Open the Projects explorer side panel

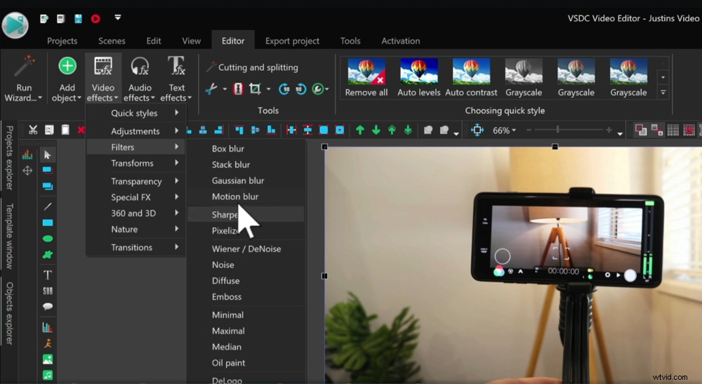9,157
